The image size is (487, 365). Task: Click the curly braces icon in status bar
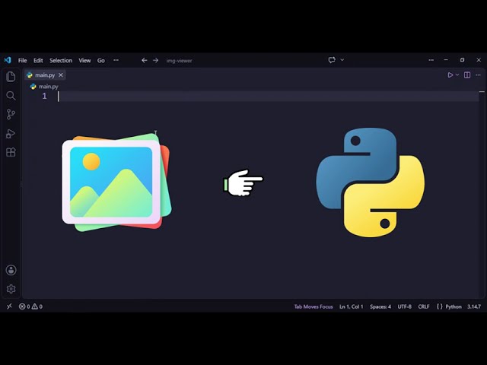click(440, 306)
